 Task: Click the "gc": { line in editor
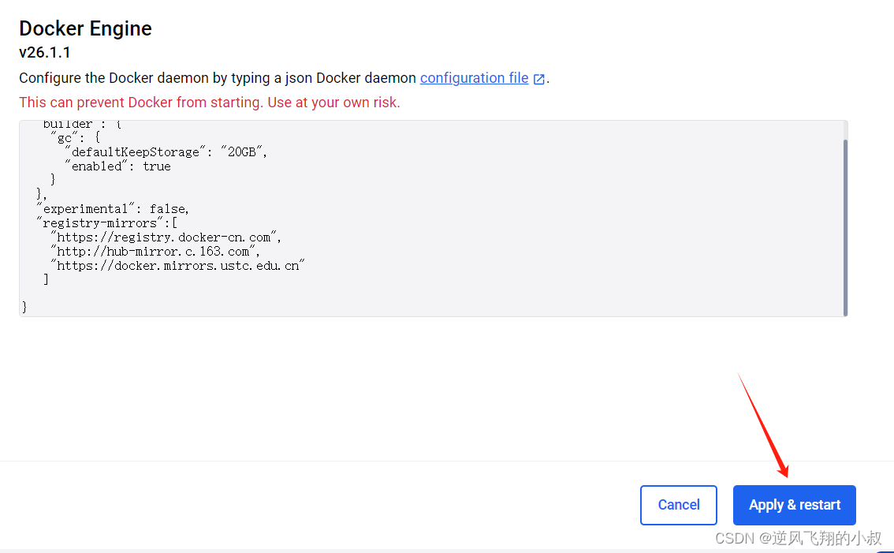(x=75, y=137)
